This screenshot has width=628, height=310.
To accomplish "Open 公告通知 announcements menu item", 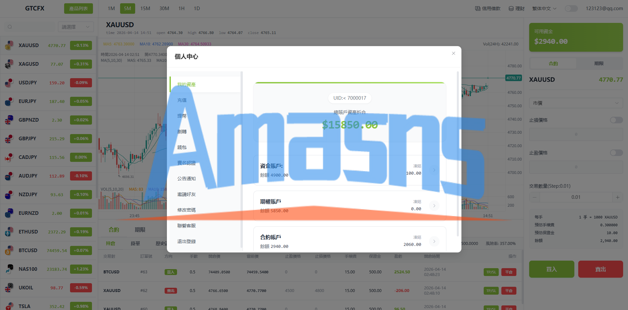I will [x=206, y=179].
